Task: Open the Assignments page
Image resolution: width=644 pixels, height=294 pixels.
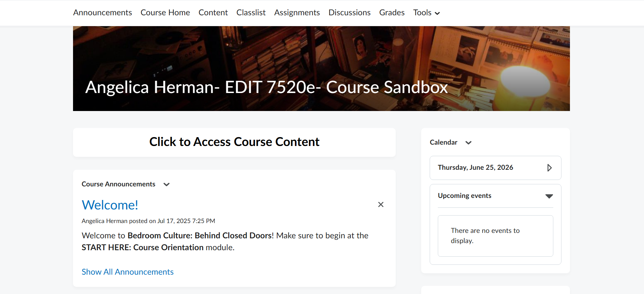Action: pyautogui.click(x=297, y=13)
